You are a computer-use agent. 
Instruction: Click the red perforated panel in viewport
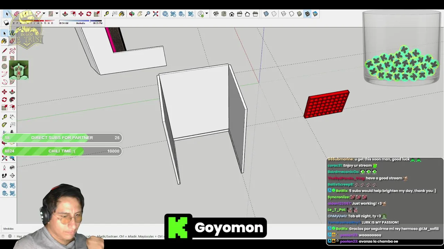click(326, 104)
